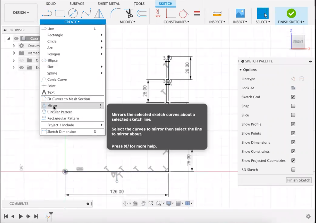Select the Offset tool icon
Viewport: 316px width, 223px height.
coord(142,13)
